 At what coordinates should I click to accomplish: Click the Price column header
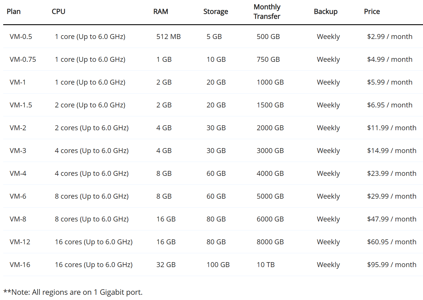(x=372, y=12)
